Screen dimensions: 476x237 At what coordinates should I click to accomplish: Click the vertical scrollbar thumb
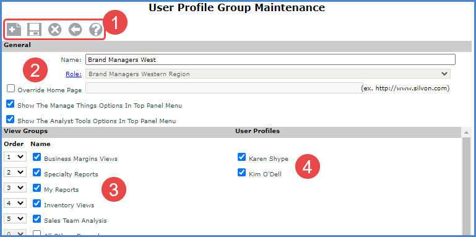[x=466, y=186]
